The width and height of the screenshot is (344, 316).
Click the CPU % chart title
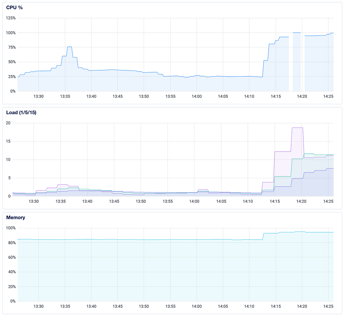coord(14,7)
